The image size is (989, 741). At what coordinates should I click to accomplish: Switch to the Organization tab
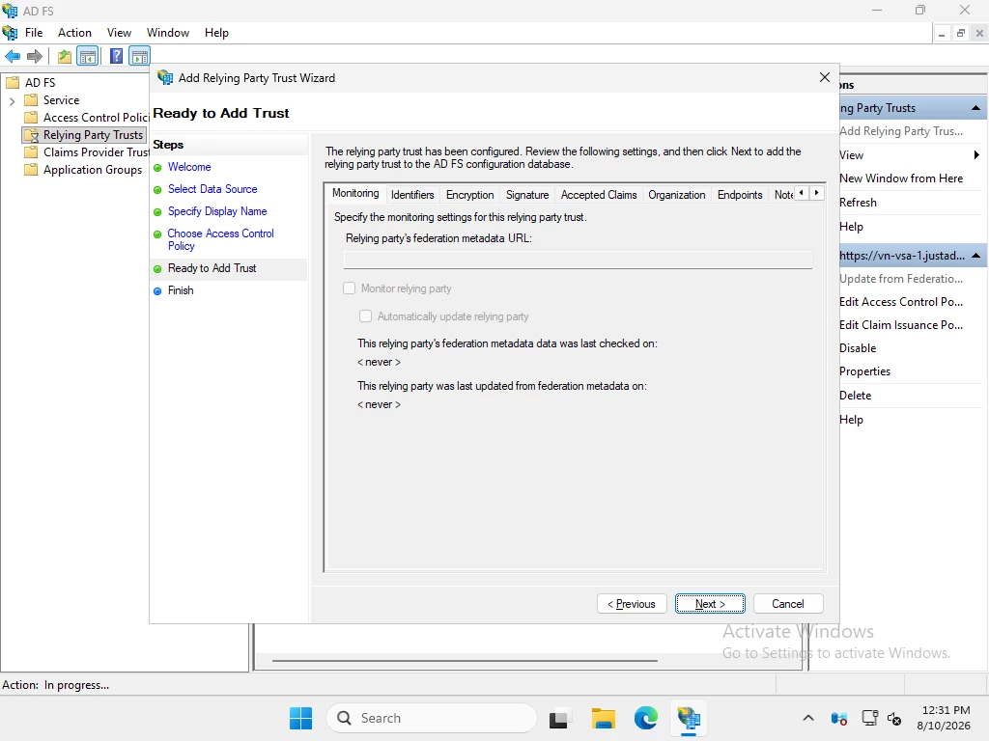(x=677, y=195)
